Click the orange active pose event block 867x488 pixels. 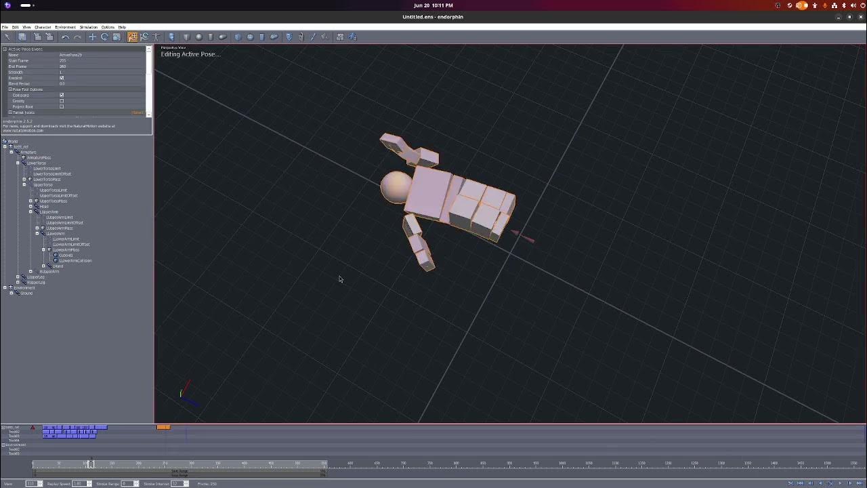(x=163, y=427)
